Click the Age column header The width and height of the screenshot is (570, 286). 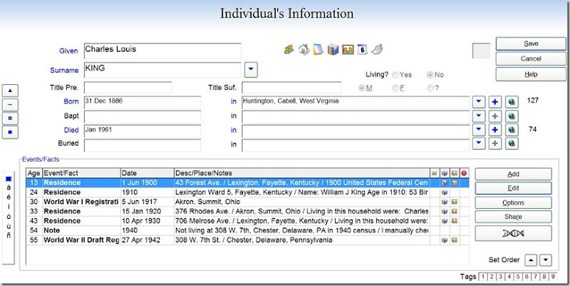(34, 173)
